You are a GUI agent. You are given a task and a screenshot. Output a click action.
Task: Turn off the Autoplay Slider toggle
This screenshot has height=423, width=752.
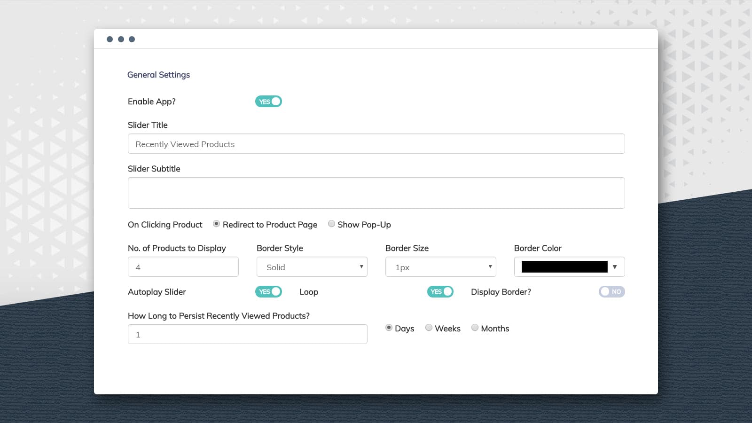(268, 292)
